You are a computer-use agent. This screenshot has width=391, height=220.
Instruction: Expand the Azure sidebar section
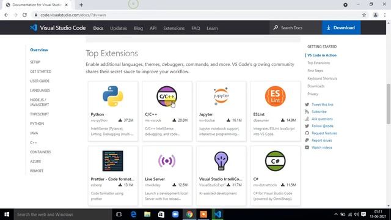(35, 161)
